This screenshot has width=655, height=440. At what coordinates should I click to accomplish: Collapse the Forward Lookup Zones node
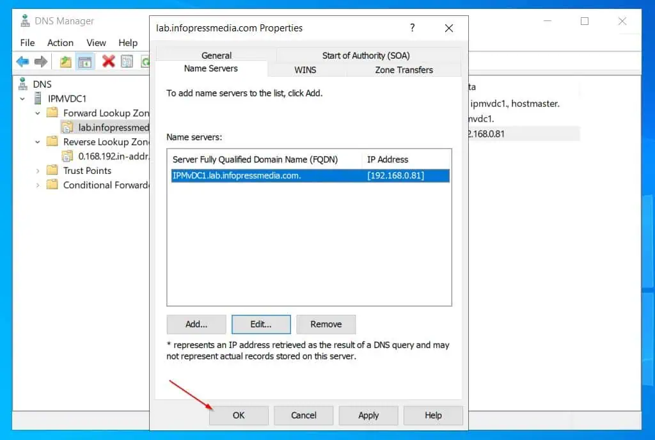click(x=38, y=113)
